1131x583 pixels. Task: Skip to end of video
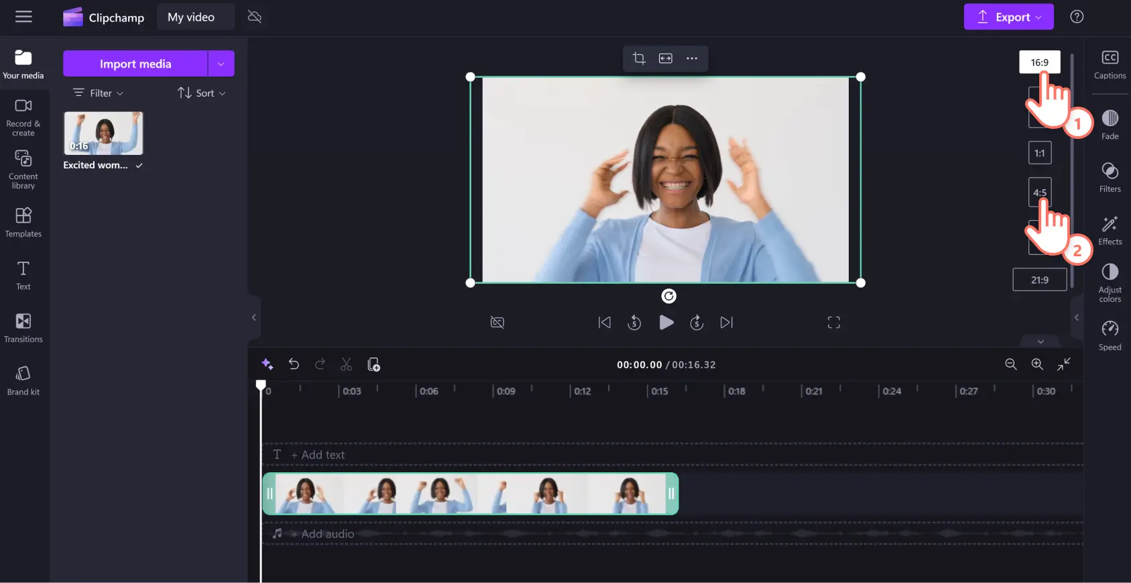tap(727, 323)
